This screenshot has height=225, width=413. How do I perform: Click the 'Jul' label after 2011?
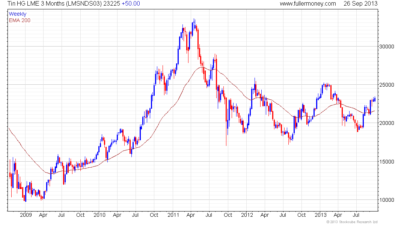(209, 215)
